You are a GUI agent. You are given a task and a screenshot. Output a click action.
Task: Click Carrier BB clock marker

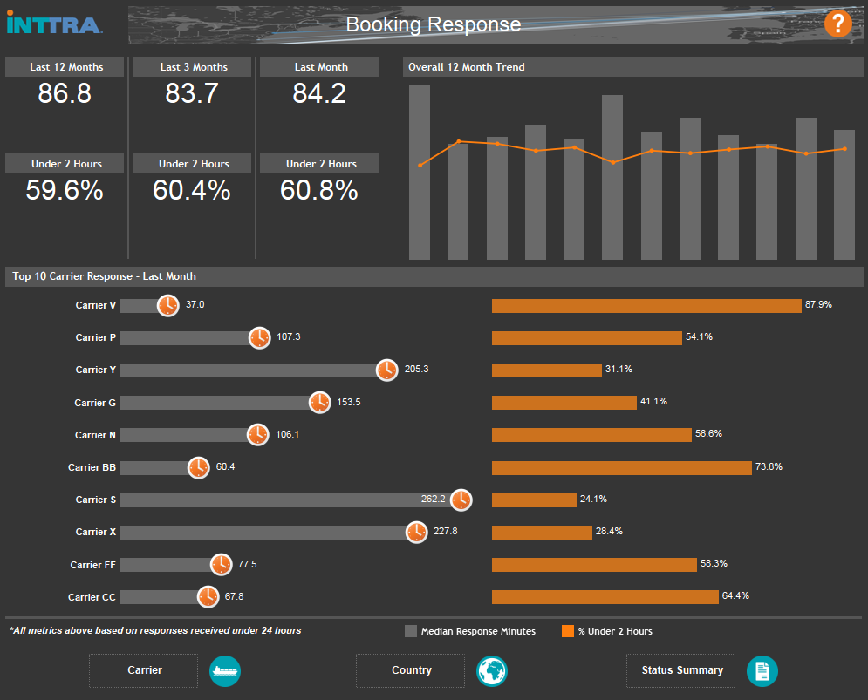tap(198, 467)
